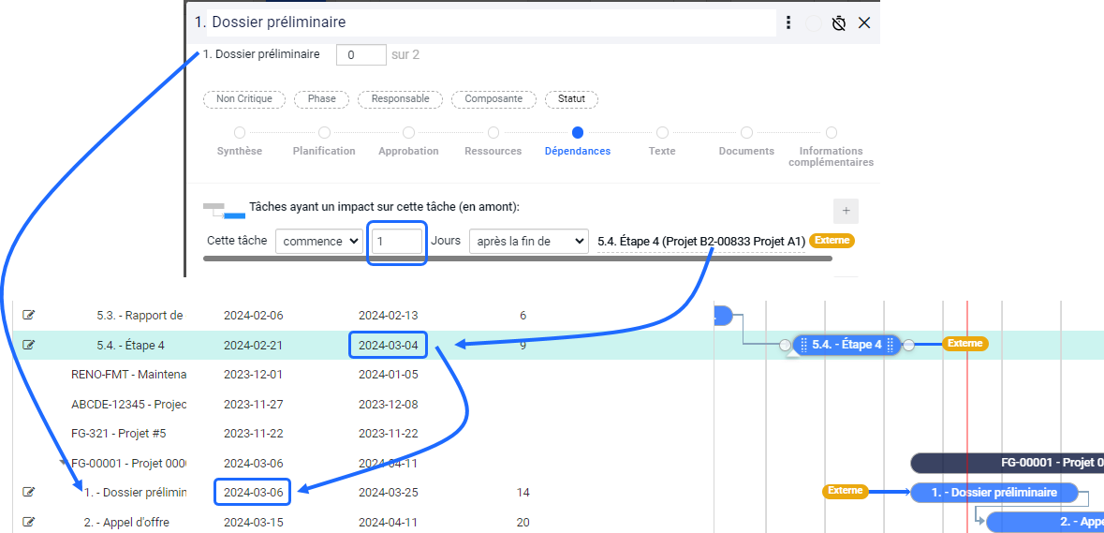Viewport: 1104px width, 533px height.
Task: Open the 'après la fin de' dropdown
Action: point(528,241)
